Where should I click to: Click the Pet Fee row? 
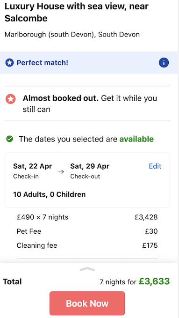[x=87, y=231]
